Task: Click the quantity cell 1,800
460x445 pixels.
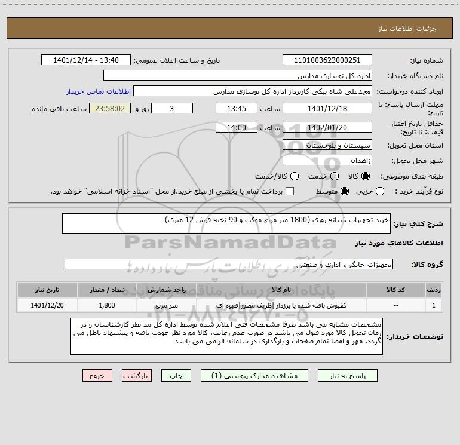Action: (x=107, y=305)
